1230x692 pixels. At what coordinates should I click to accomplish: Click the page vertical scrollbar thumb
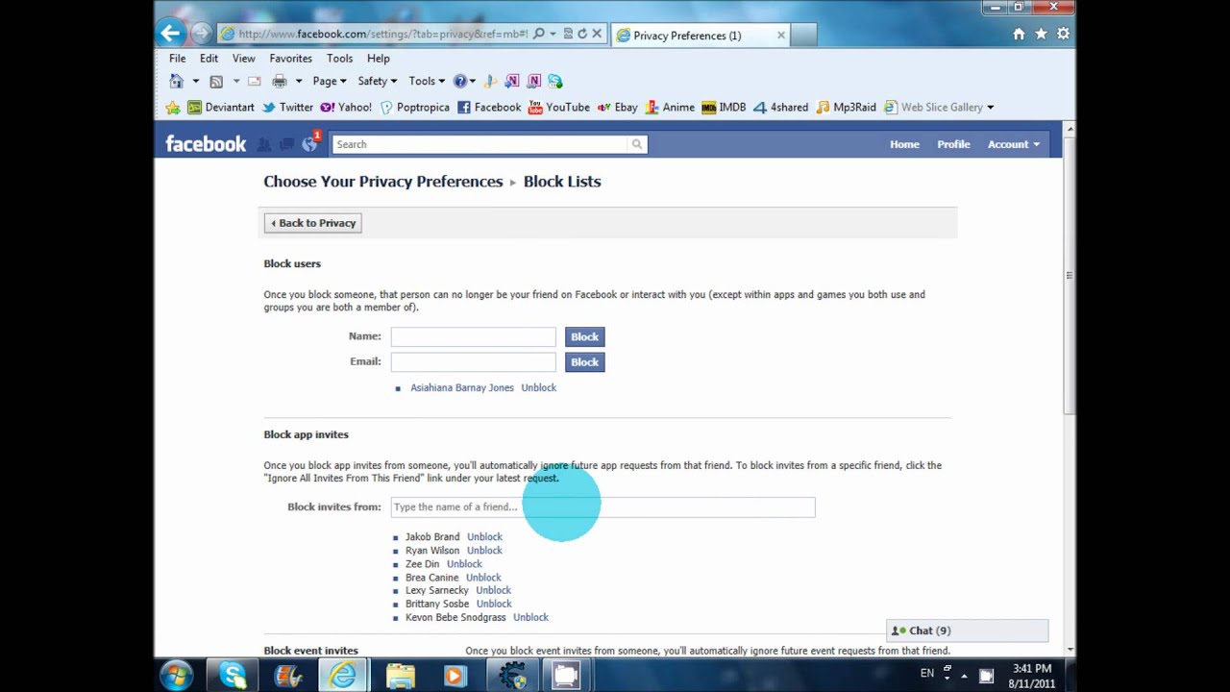[1069, 277]
